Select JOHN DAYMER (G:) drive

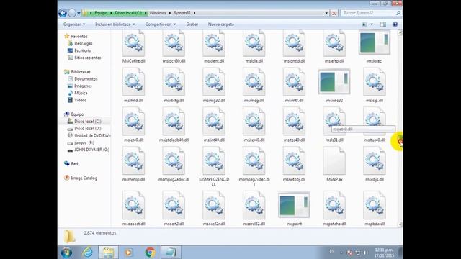pos(91,150)
